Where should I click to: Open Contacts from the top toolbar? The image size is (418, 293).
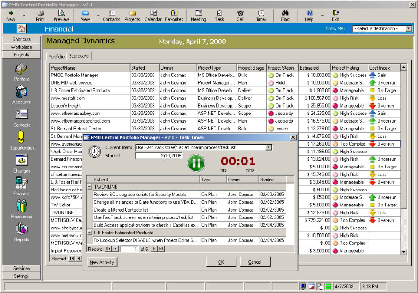point(111,16)
